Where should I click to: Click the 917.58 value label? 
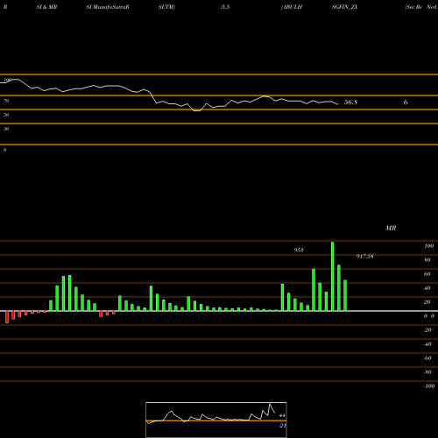[x=364, y=257]
